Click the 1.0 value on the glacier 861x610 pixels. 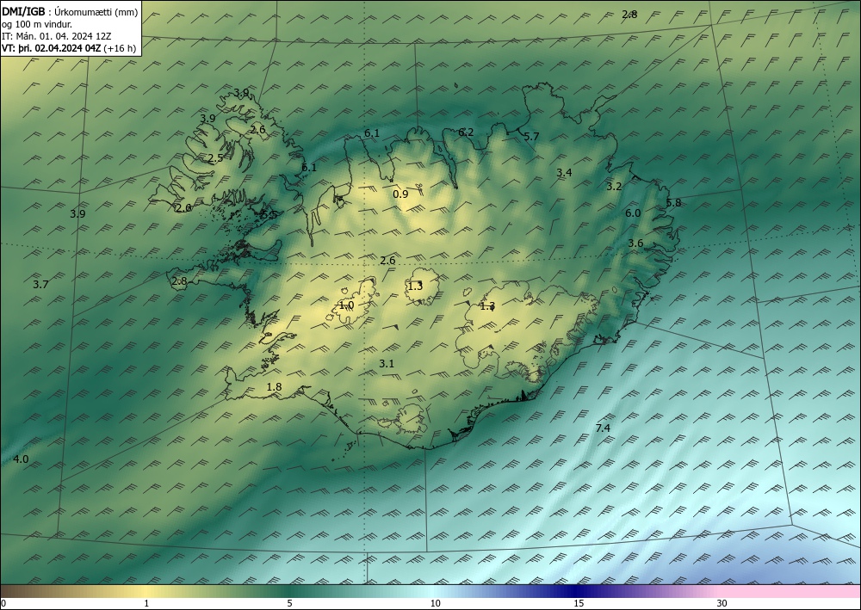pos(346,305)
